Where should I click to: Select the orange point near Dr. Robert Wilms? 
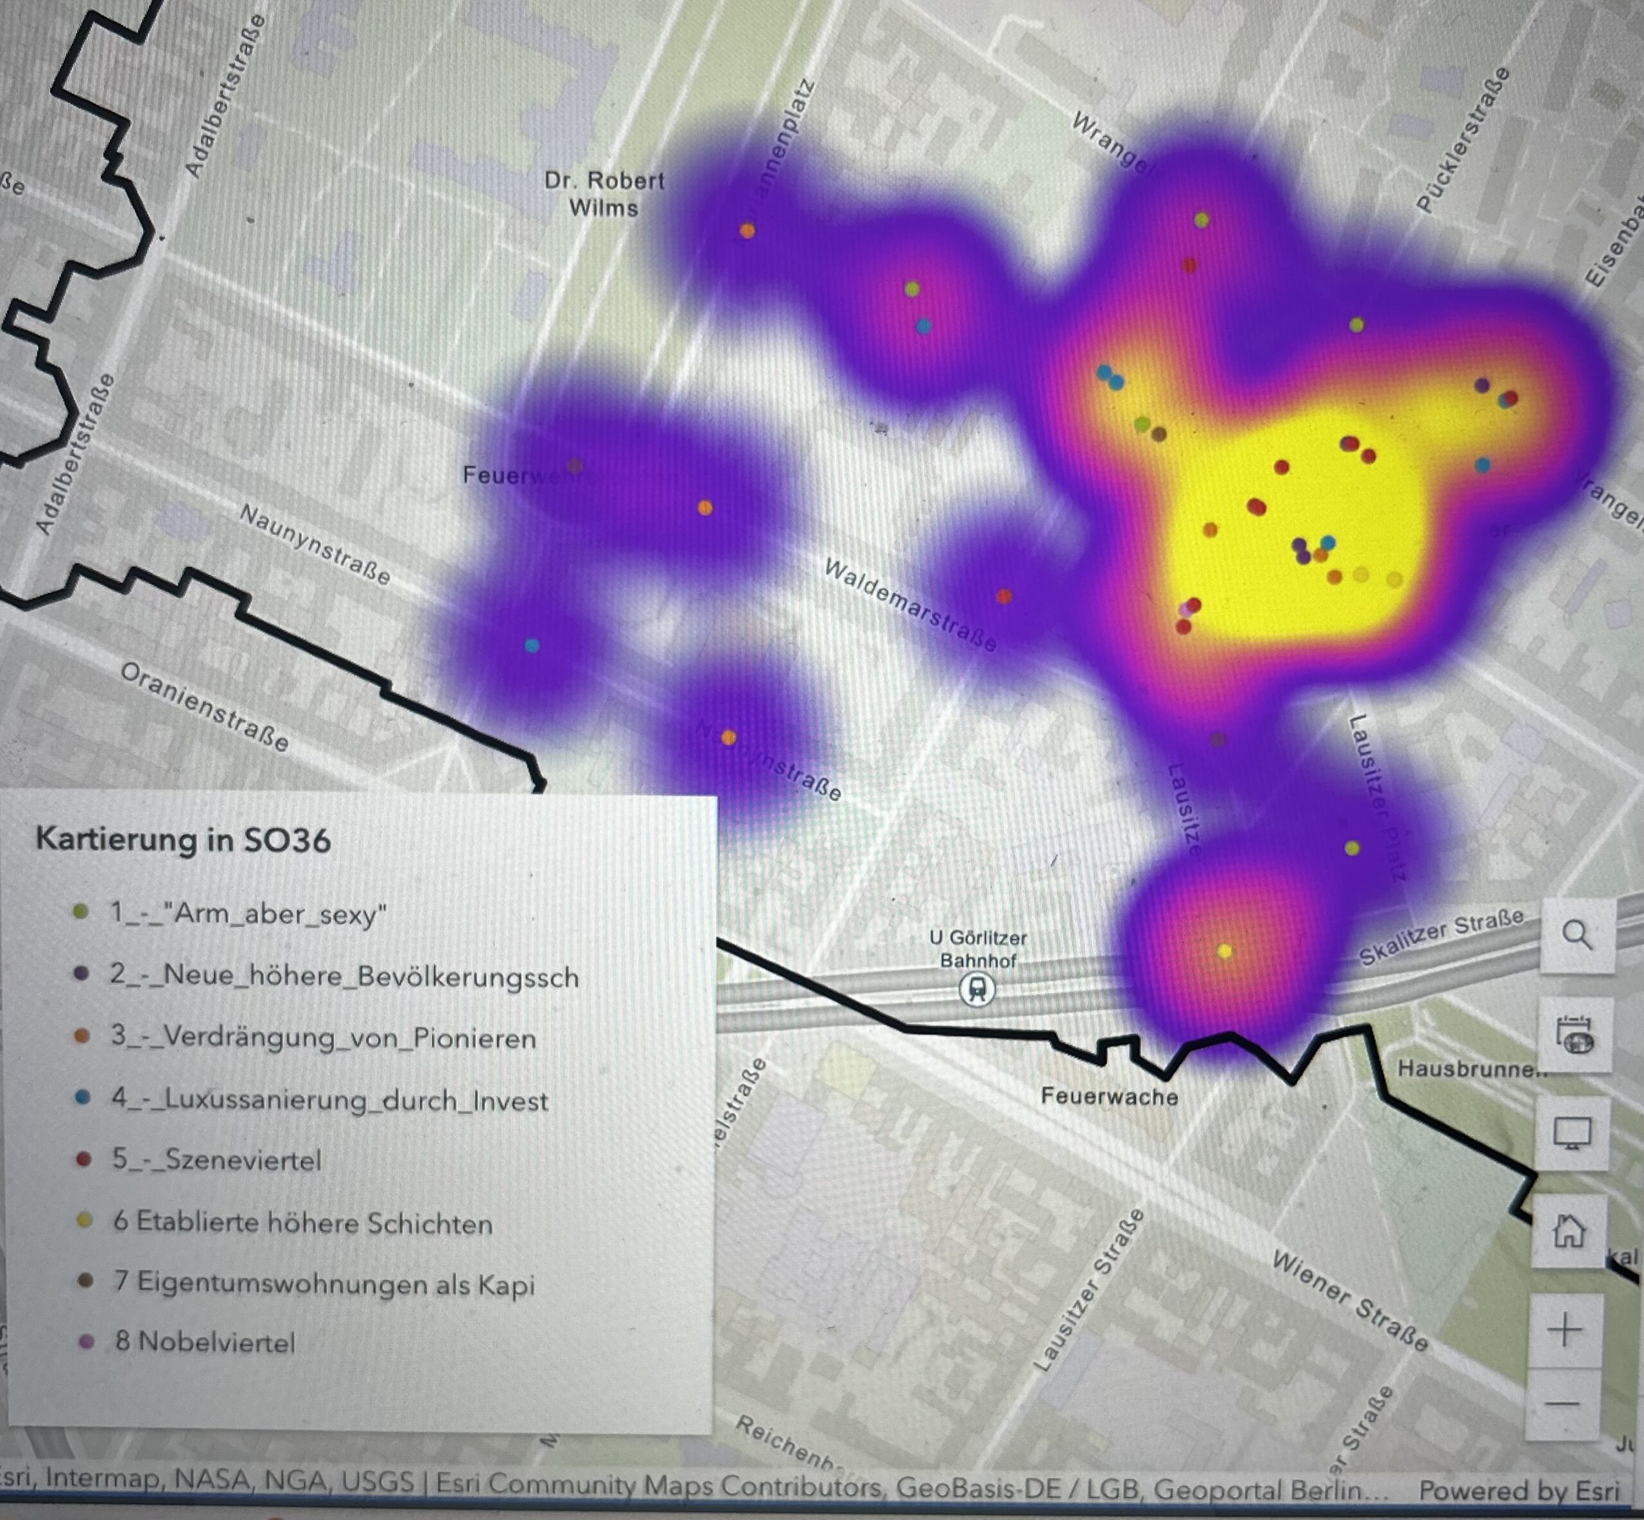(747, 231)
